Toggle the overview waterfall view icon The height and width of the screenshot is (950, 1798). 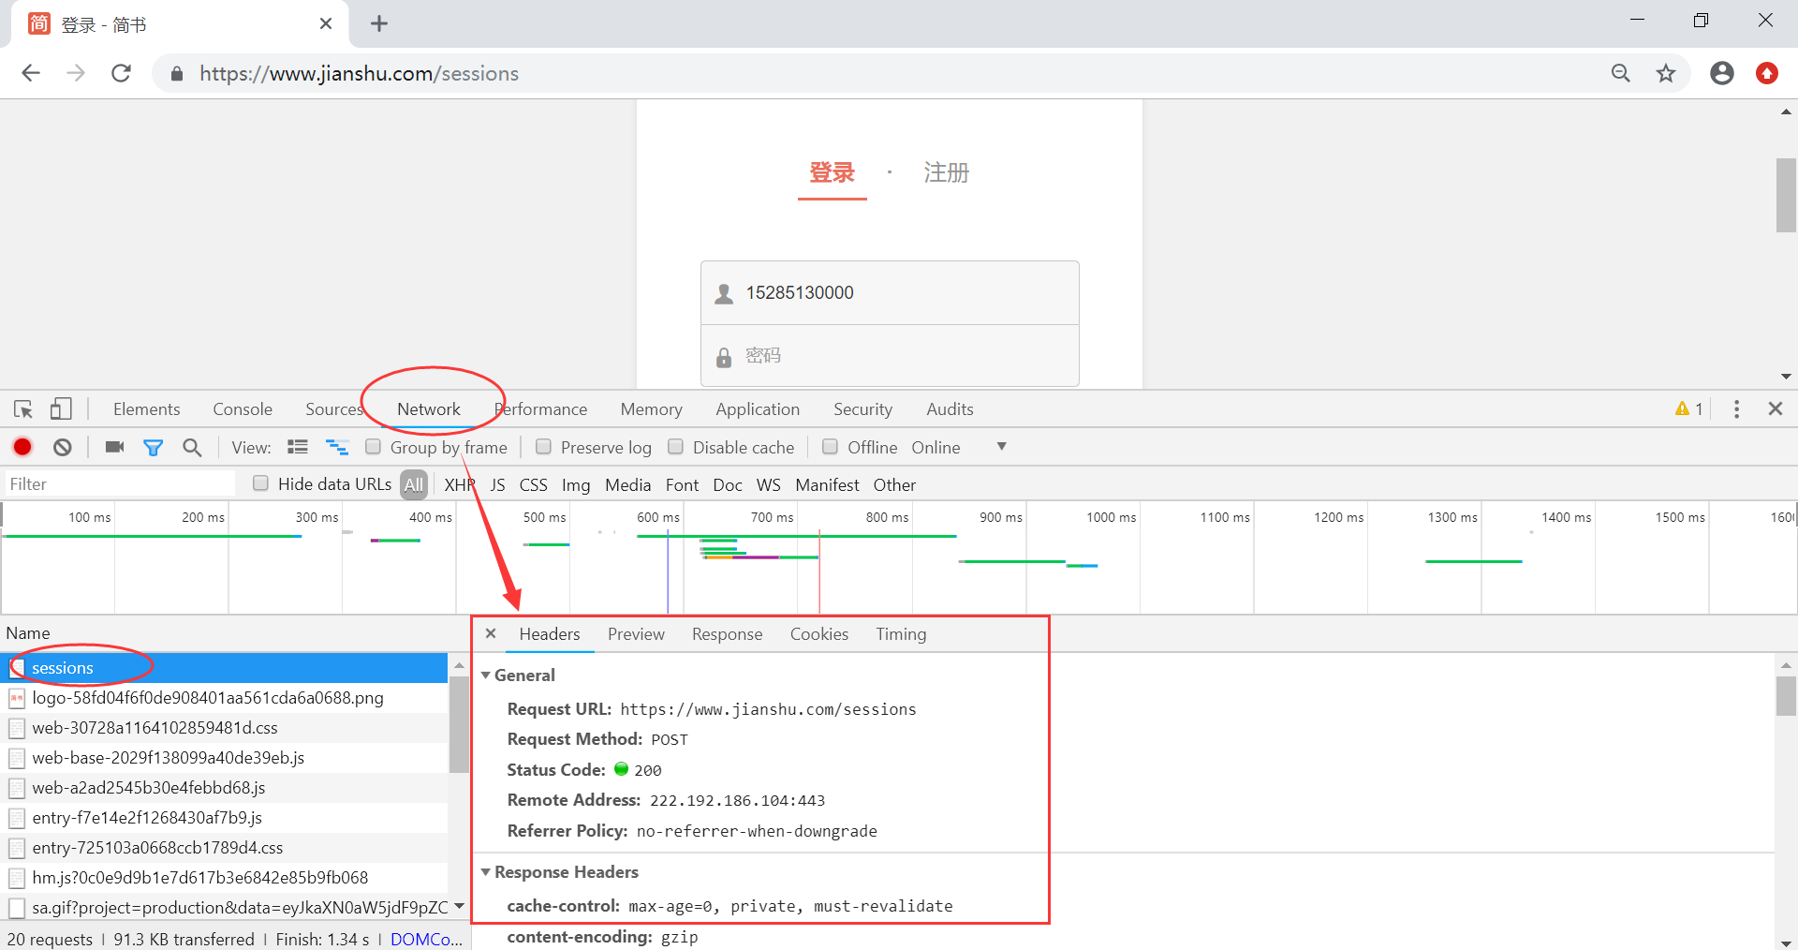tap(337, 447)
